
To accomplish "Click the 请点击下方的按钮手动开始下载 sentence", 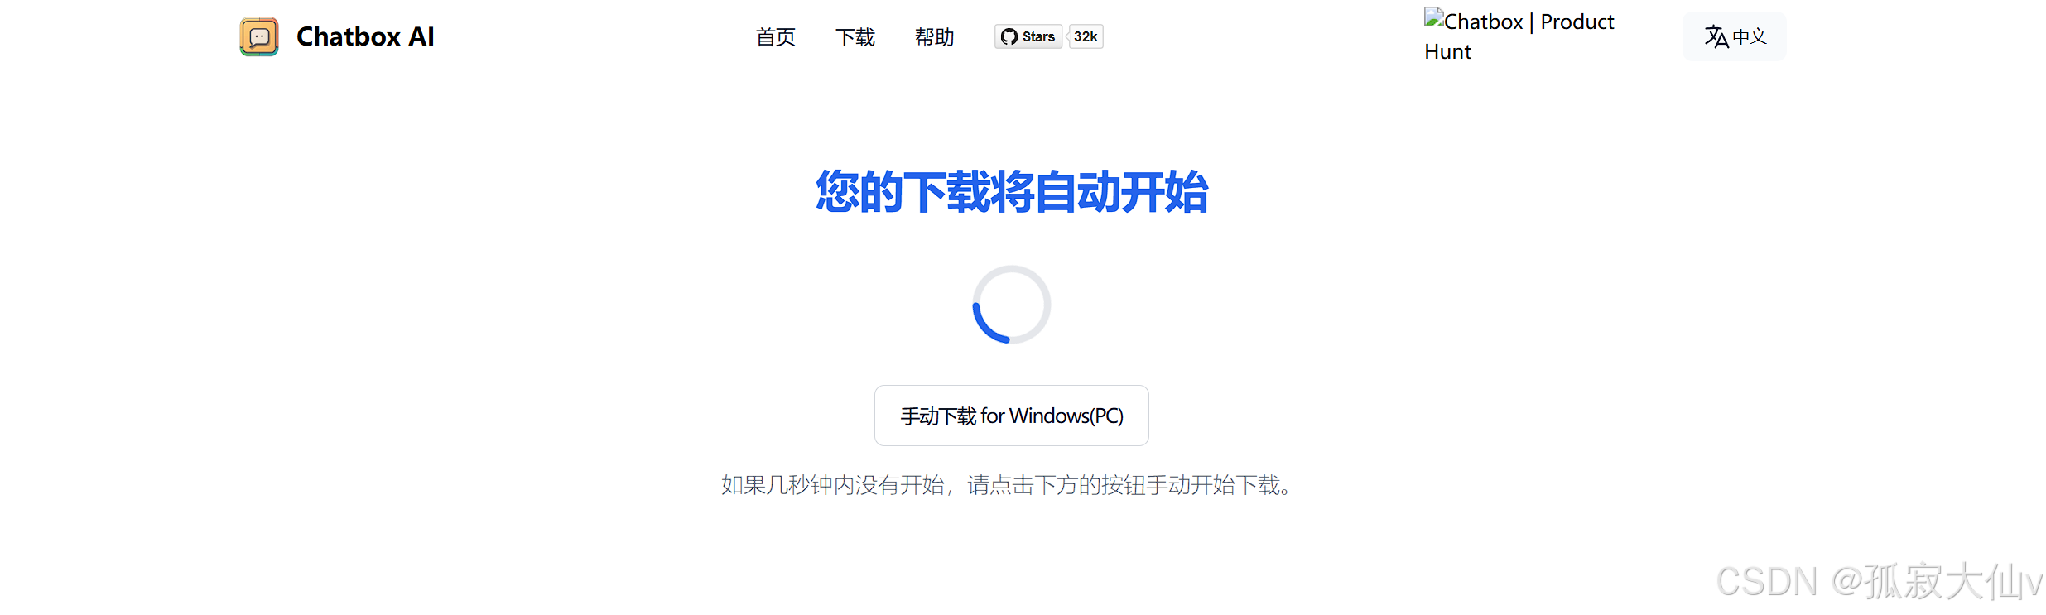I will 1124,485.
